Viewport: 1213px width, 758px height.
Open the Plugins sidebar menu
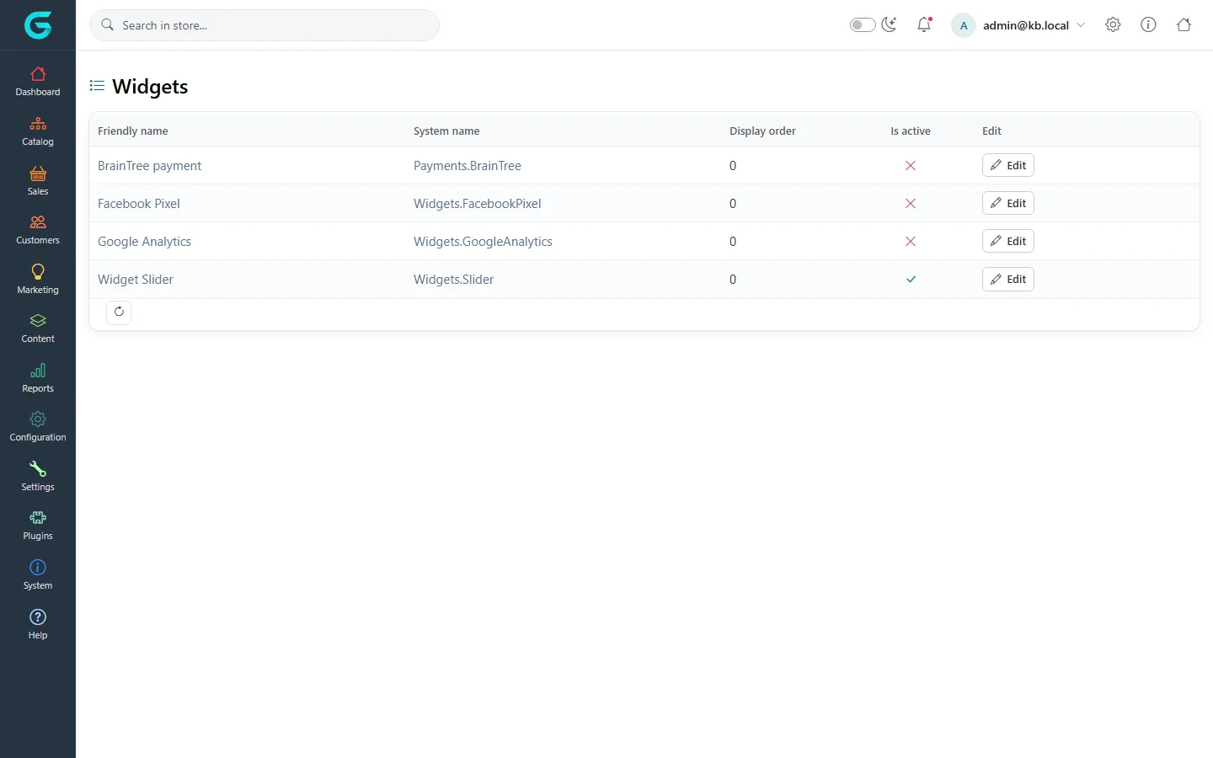point(38,526)
